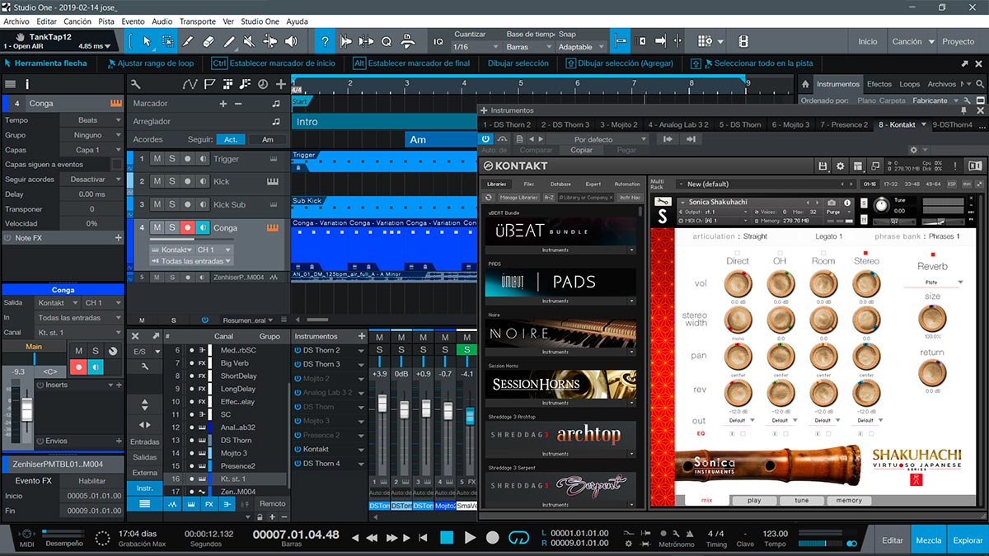This screenshot has width=989, height=556.
Task: Click the Stop button in transport
Action: pos(447,537)
